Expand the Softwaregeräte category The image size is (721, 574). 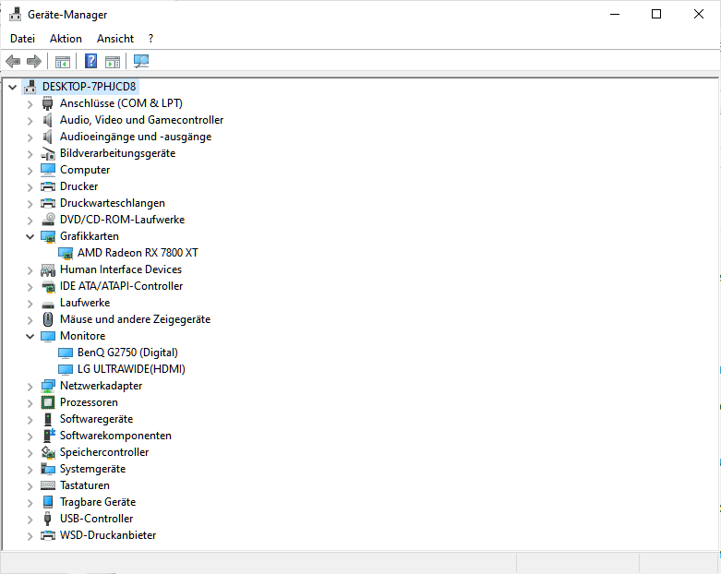30,420
